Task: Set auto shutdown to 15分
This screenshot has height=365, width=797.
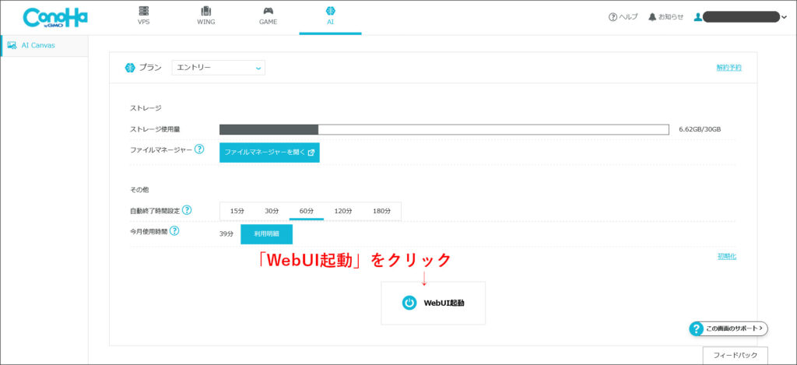Action: pos(237,211)
